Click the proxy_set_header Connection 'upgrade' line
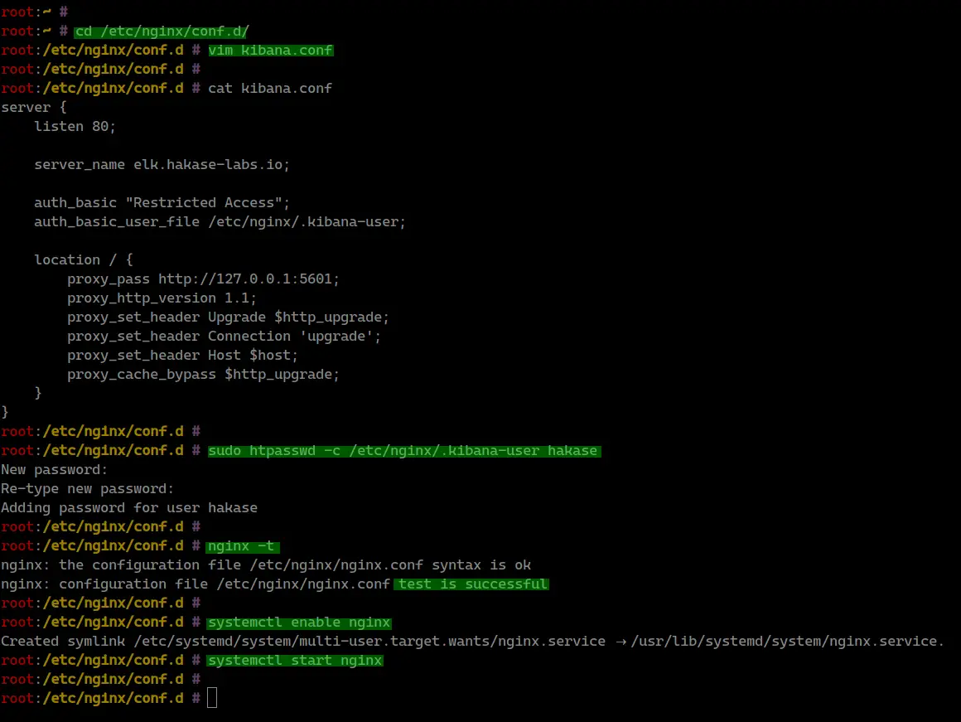Viewport: 961px width, 722px height. pyautogui.click(x=224, y=337)
